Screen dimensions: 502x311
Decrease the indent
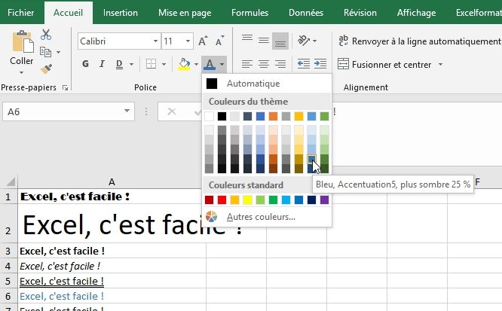tap(303, 64)
